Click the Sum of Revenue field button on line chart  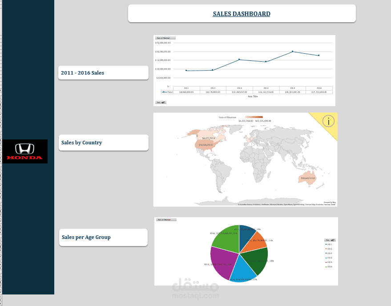tap(165, 38)
